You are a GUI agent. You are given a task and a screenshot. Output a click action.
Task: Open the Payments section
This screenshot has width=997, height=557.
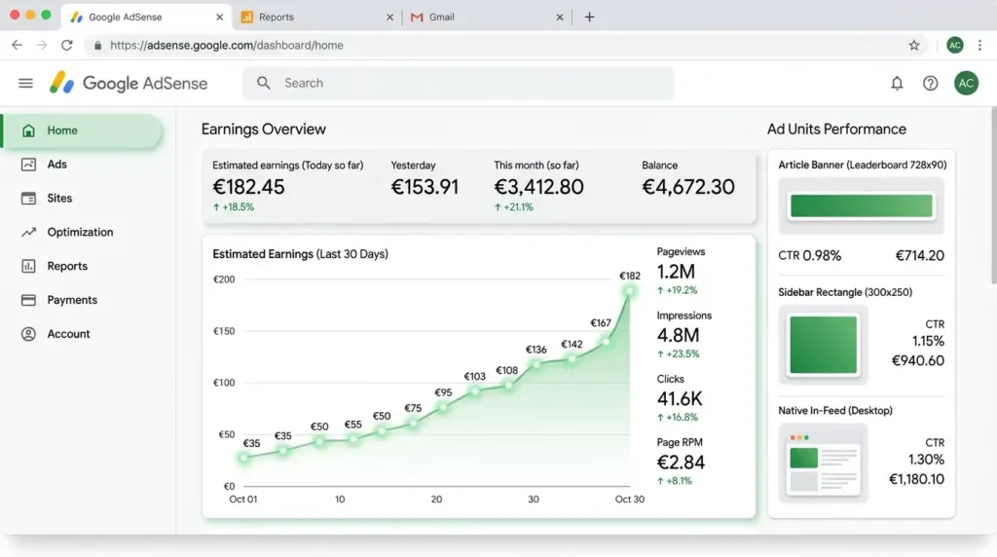83,300
